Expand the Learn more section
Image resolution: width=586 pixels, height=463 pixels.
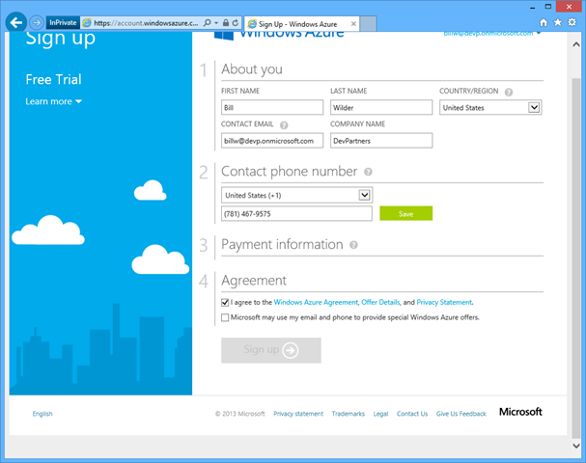(x=54, y=101)
